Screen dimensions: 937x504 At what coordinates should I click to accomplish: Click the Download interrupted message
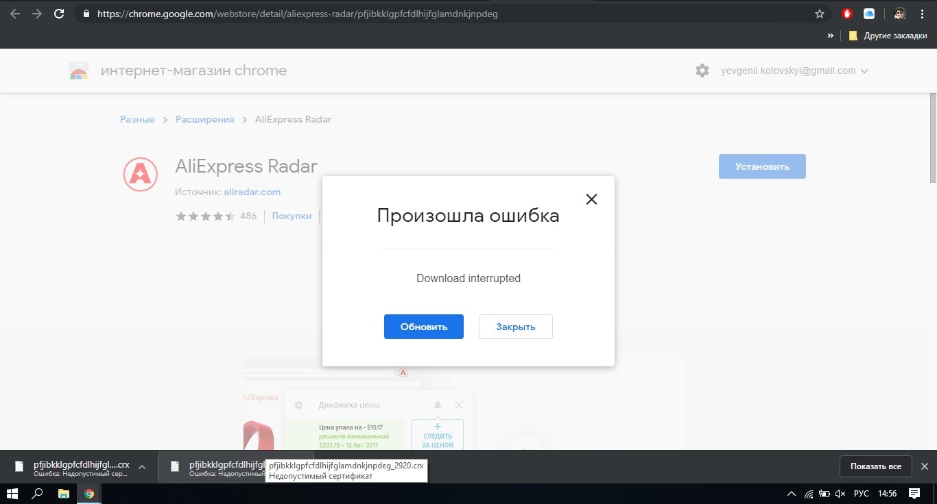(x=468, y=278)
